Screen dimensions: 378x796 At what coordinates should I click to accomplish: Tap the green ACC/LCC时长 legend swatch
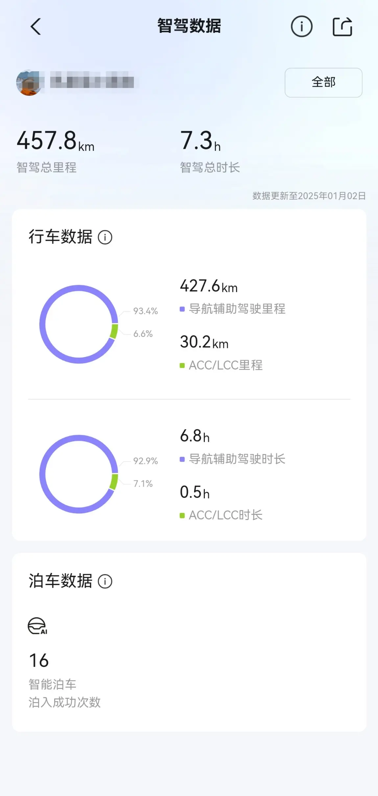click(x=182, y=515)
